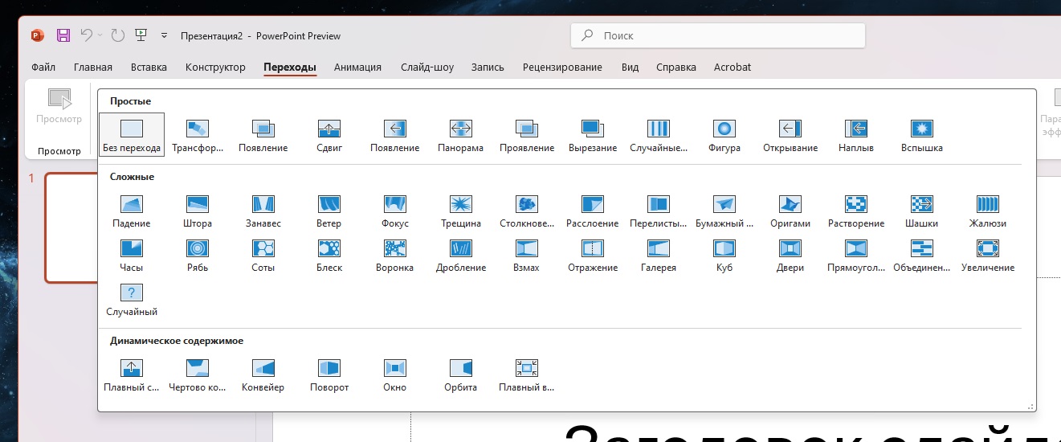Pick the Часы transition
This screenshot has height=442, width=1061.
[132, 254]
